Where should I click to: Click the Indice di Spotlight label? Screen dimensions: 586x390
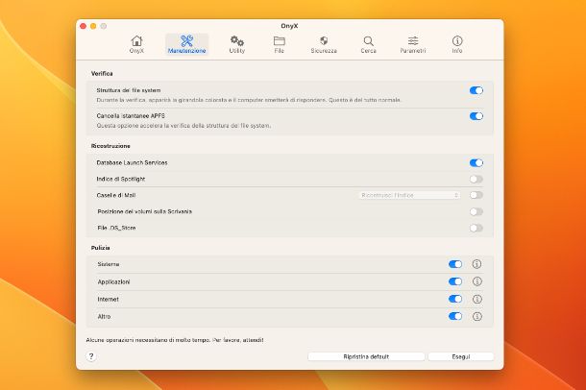[x=121, y=180]
